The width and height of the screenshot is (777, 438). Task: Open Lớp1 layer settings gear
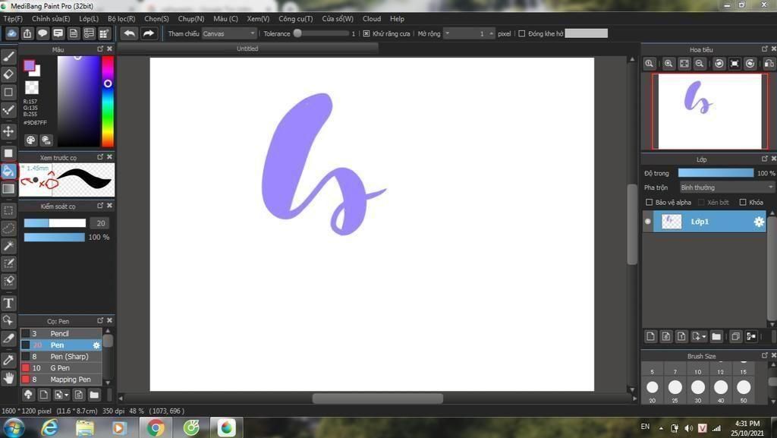click(x=759, y=222)
